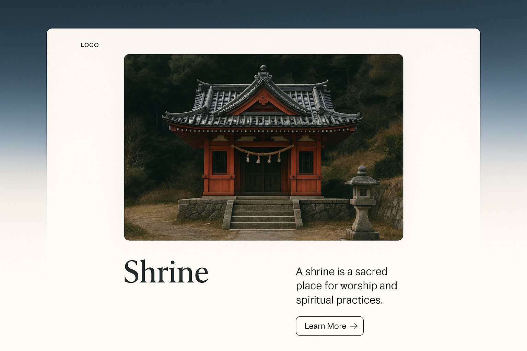527x351 pixels.
Task: Click the arrow icon in Learn More
Action: click(x=353, y=326)
